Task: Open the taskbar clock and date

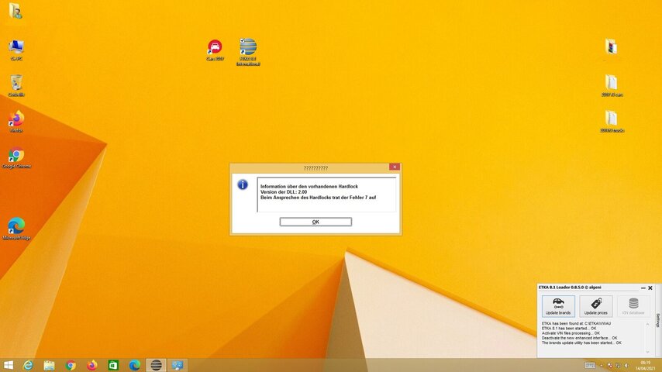Action: click(x=645, y=366)
